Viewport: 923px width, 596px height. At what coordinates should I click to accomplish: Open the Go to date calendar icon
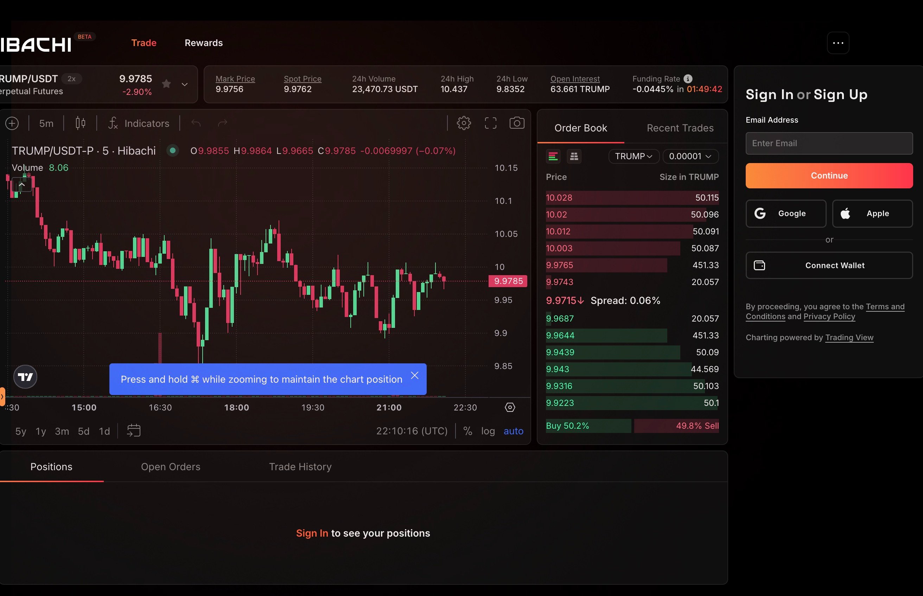(134, 430)
